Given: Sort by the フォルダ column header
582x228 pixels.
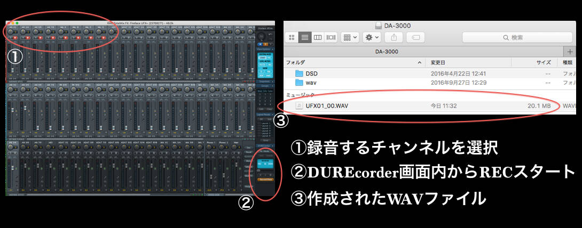Looking at the screenshot, I should point(355,62).
